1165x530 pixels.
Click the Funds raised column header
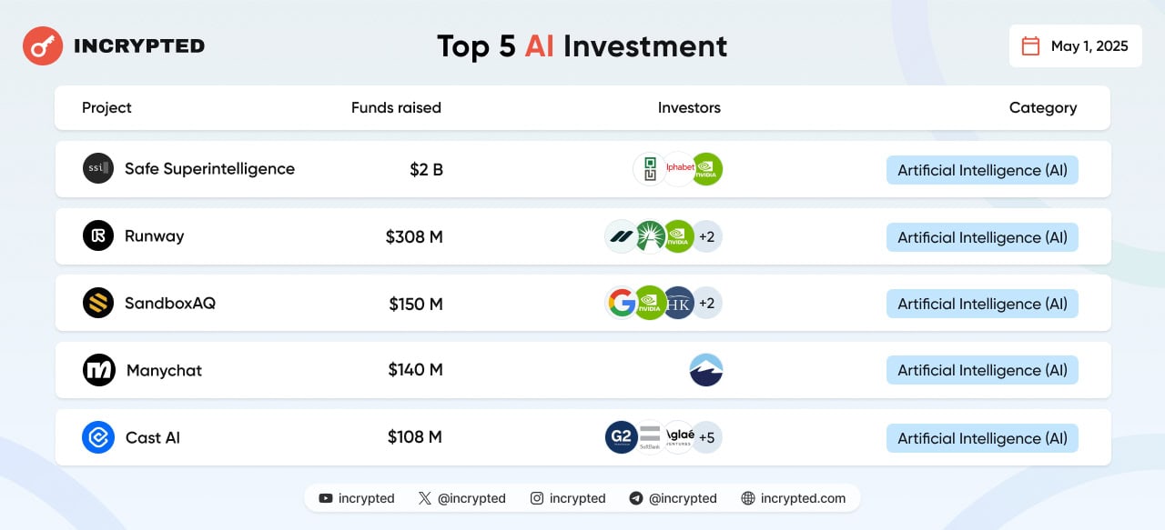coord(396,107)
